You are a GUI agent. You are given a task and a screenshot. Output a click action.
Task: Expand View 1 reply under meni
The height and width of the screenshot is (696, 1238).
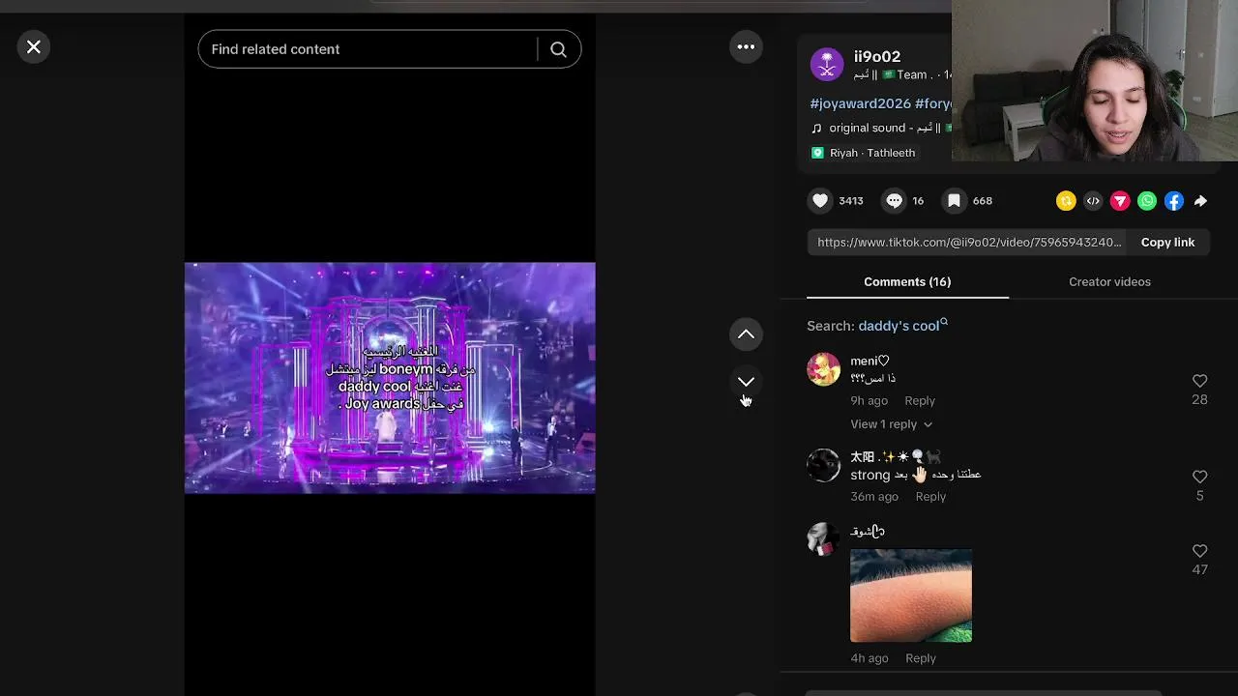(x=891, y=424)
